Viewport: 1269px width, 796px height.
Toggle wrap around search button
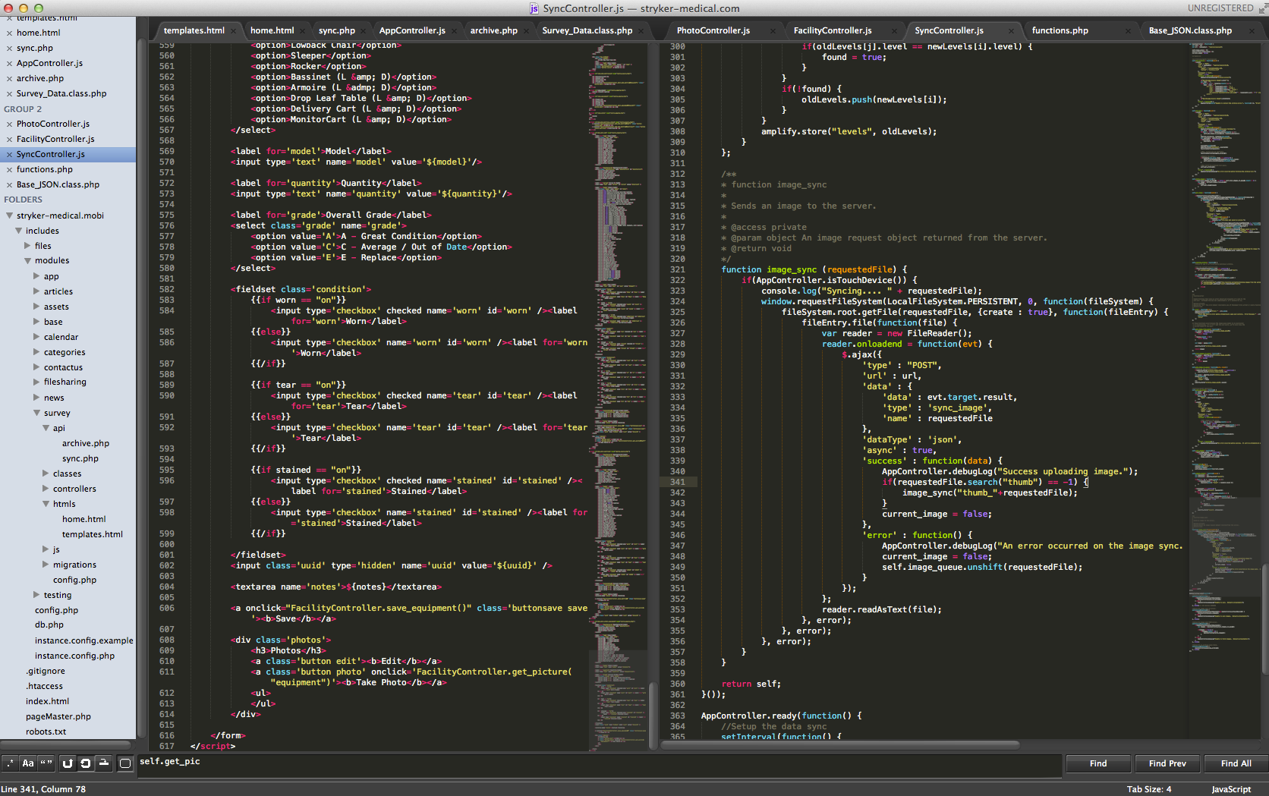coord(86,763)
